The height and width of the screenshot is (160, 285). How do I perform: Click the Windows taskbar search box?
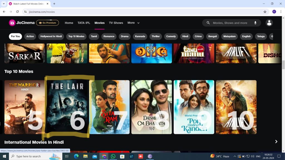35,156
